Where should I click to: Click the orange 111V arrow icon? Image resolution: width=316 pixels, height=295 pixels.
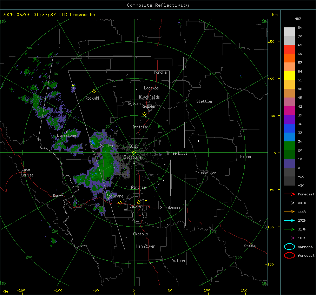coord(289,212)
